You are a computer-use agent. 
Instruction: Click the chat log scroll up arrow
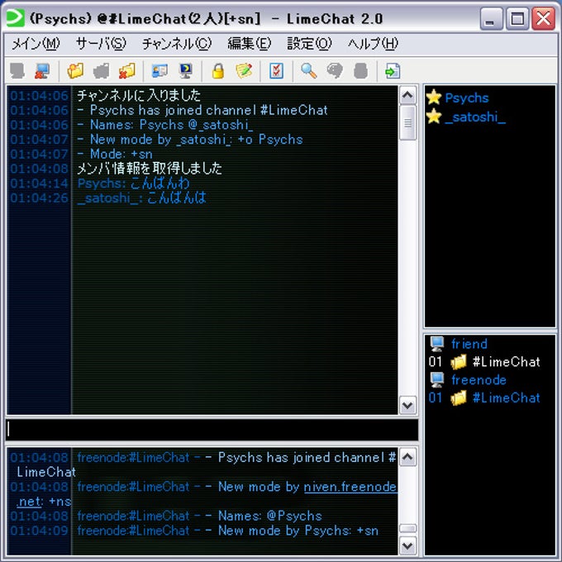[x=407, y=95]
